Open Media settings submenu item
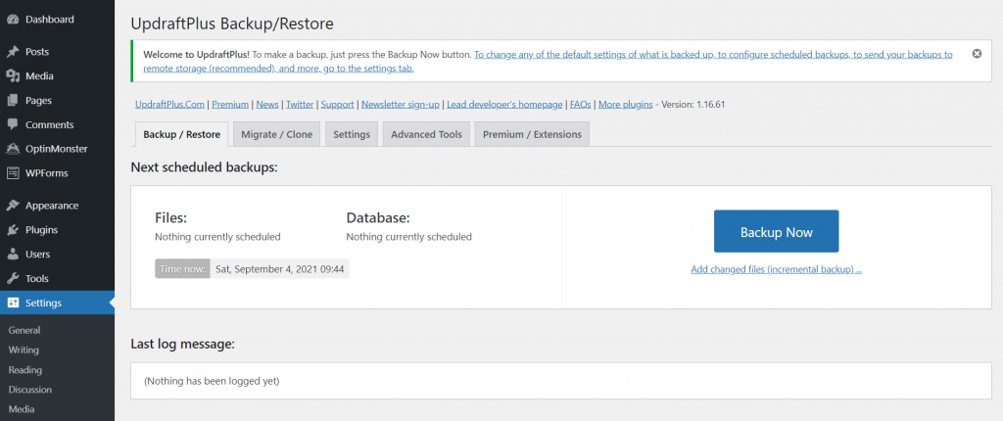 point(22,409)
